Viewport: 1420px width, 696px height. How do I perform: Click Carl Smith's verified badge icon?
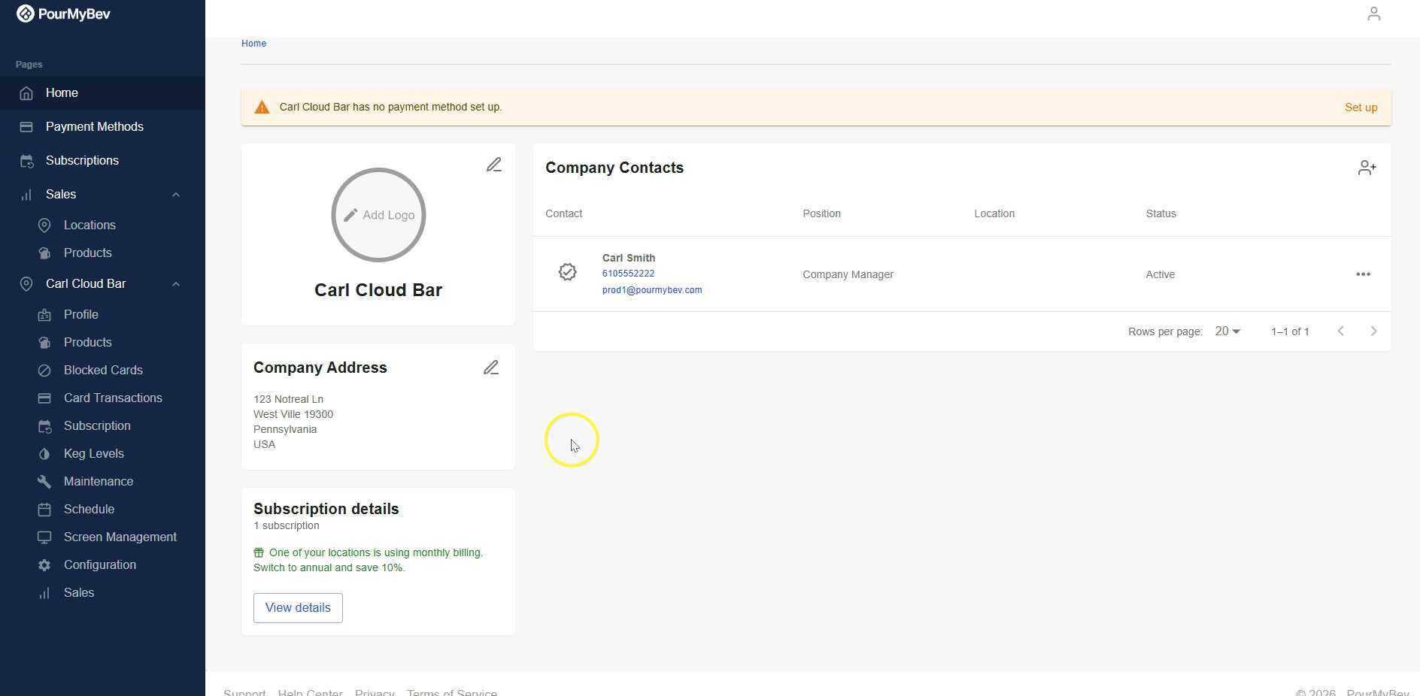568,272
